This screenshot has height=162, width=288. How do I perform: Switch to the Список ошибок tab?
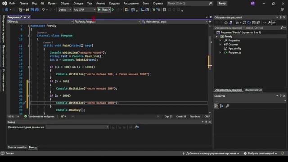point(17,147)
